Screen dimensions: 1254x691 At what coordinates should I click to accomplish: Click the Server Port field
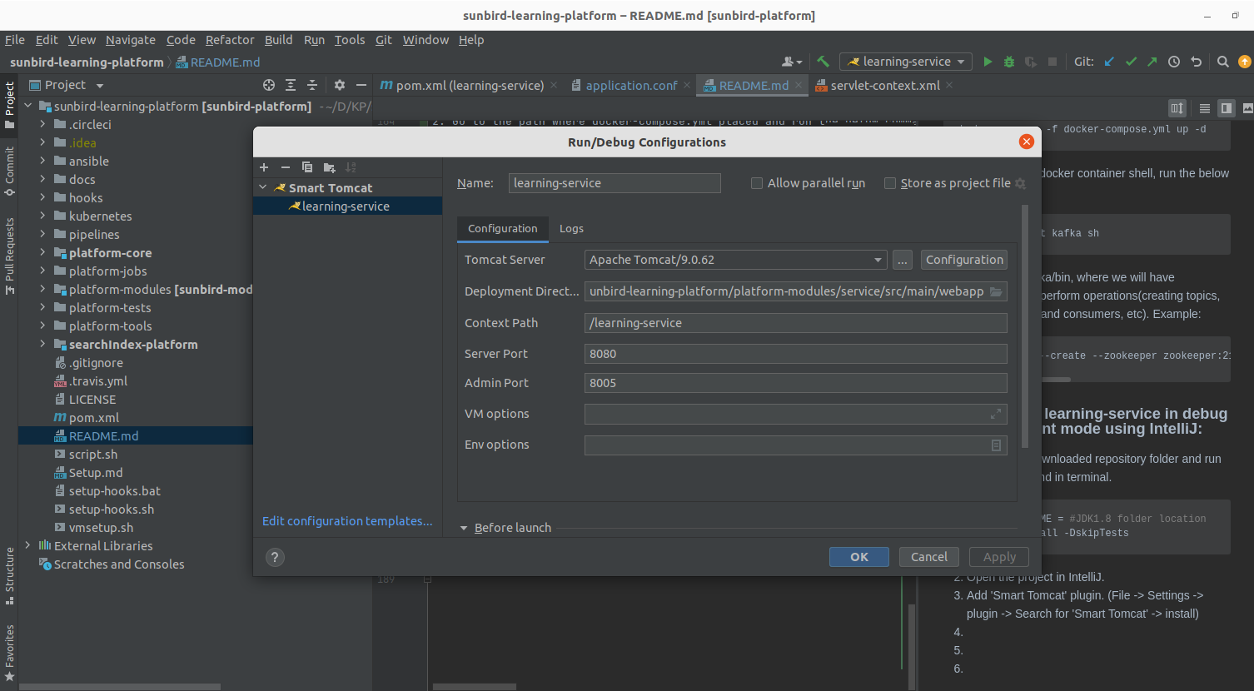pyautogui.click(x=795, y=354)
